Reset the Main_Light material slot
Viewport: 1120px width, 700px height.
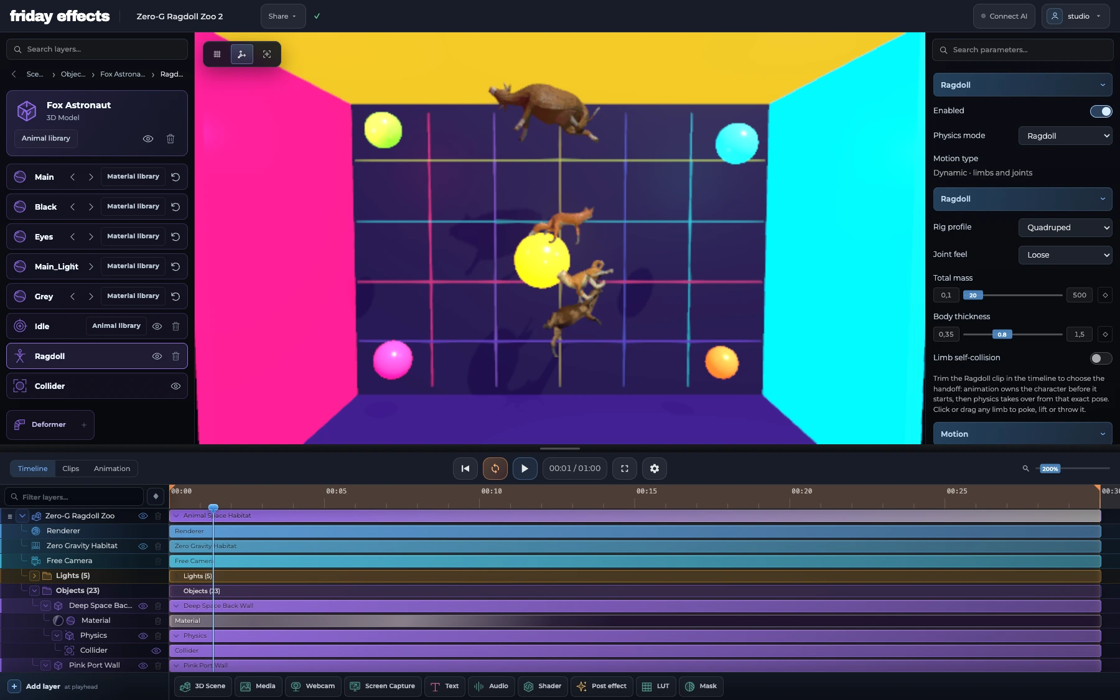click(175, 266)
